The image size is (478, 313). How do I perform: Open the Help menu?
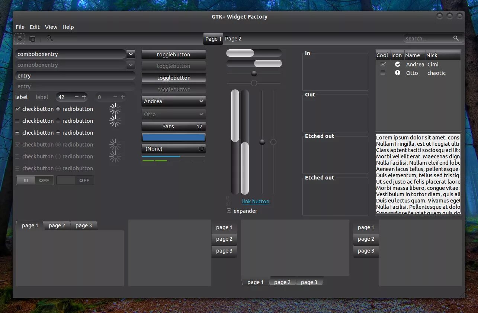tap(68, 27)
